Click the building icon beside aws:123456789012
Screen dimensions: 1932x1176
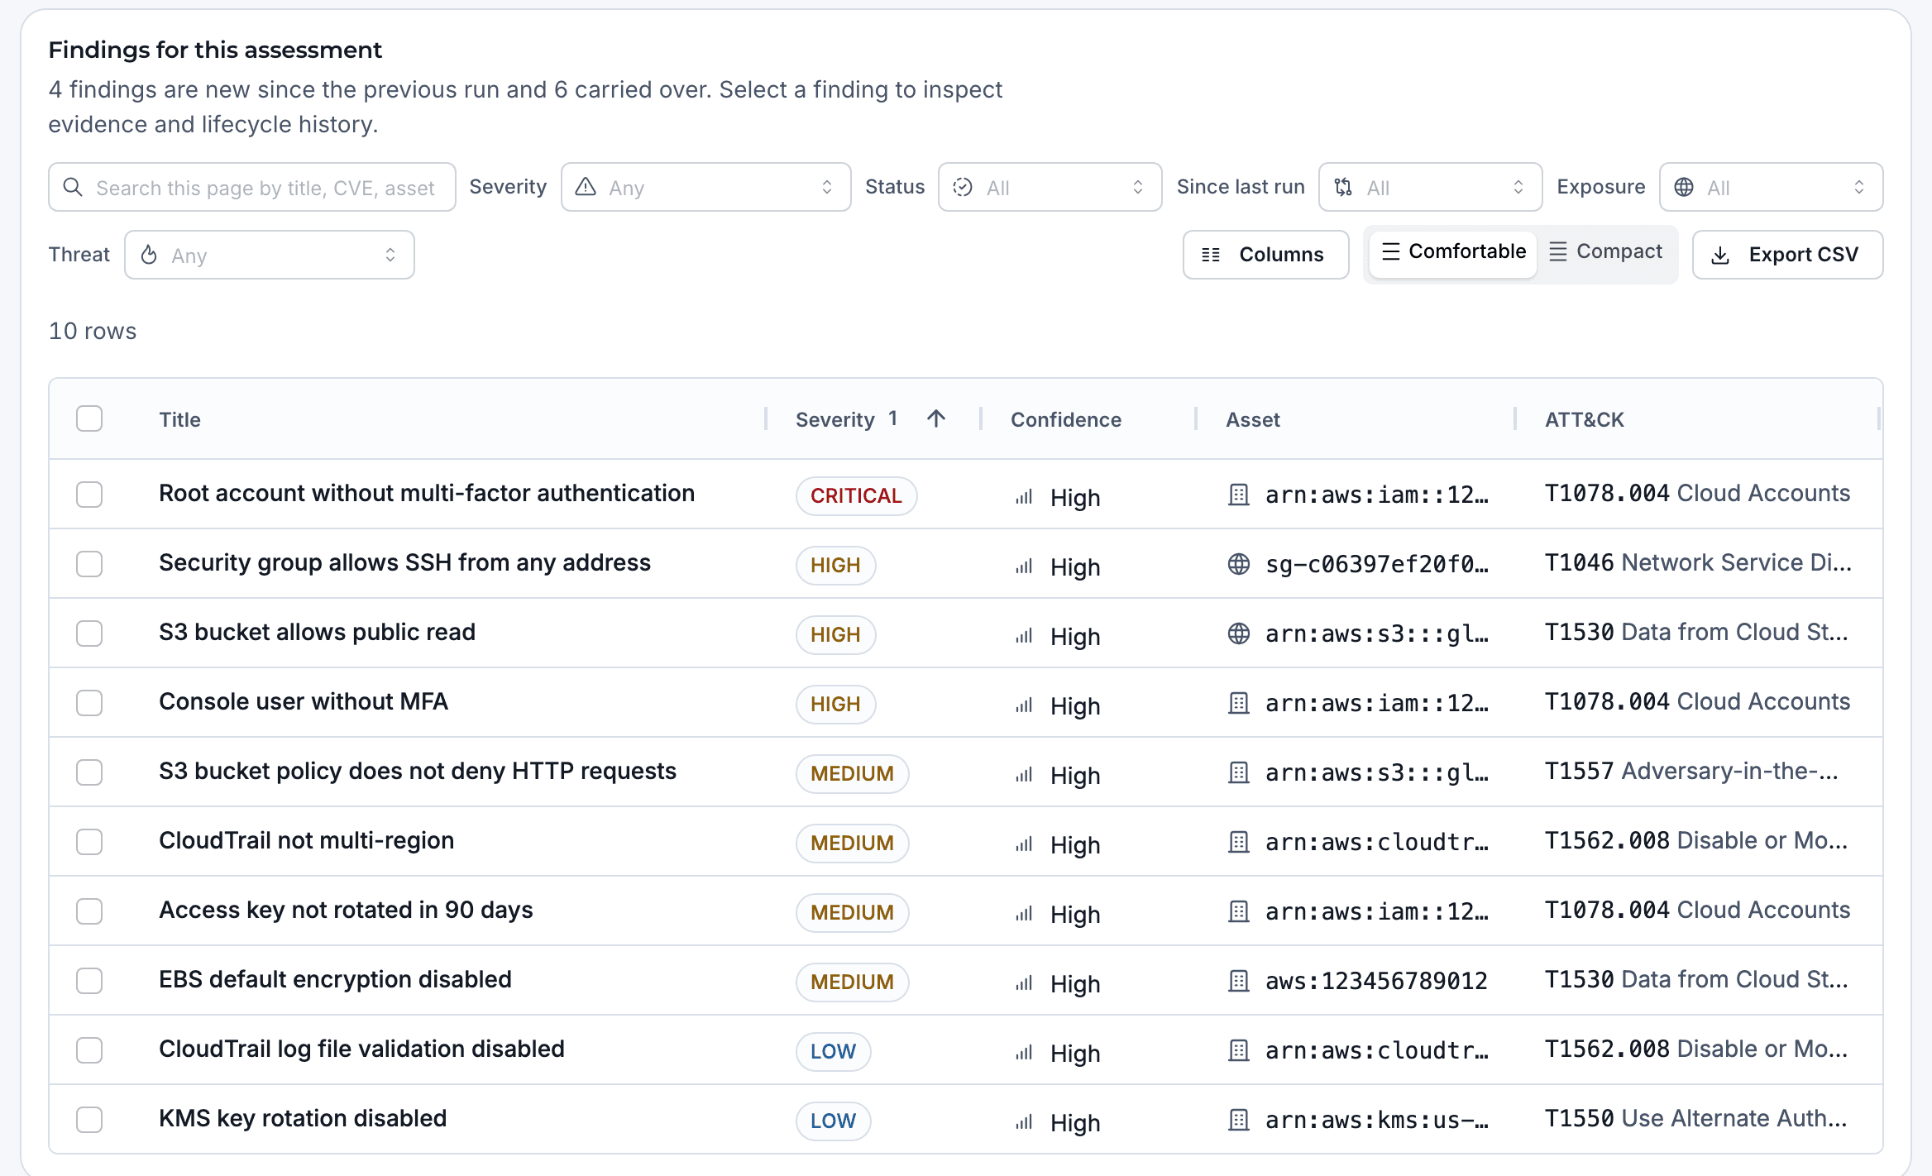click(1238, 981)
